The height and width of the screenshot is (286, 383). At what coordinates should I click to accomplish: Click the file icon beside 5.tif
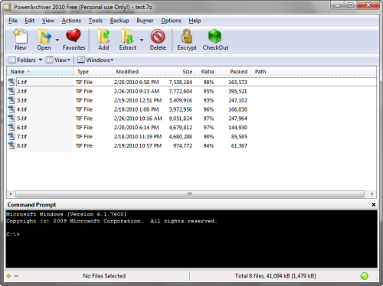11,119
